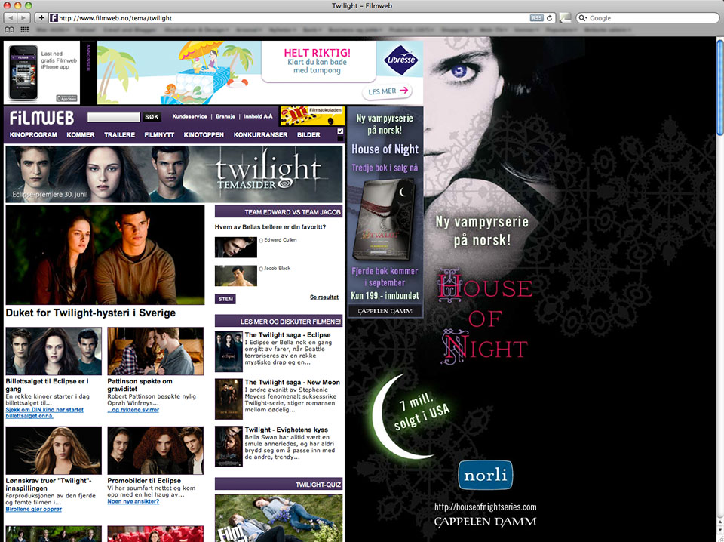Open Bransje link
This screenshot has height=542, width=724.
[x=225, y=116]
